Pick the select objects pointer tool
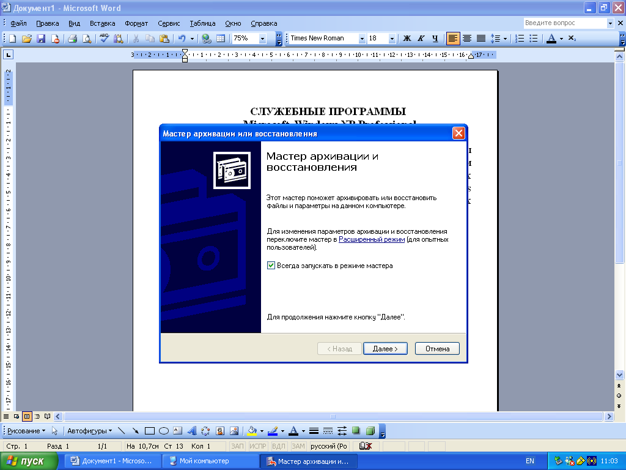The height and width of the screenshot is (470, 626). (x=54, y=431)
